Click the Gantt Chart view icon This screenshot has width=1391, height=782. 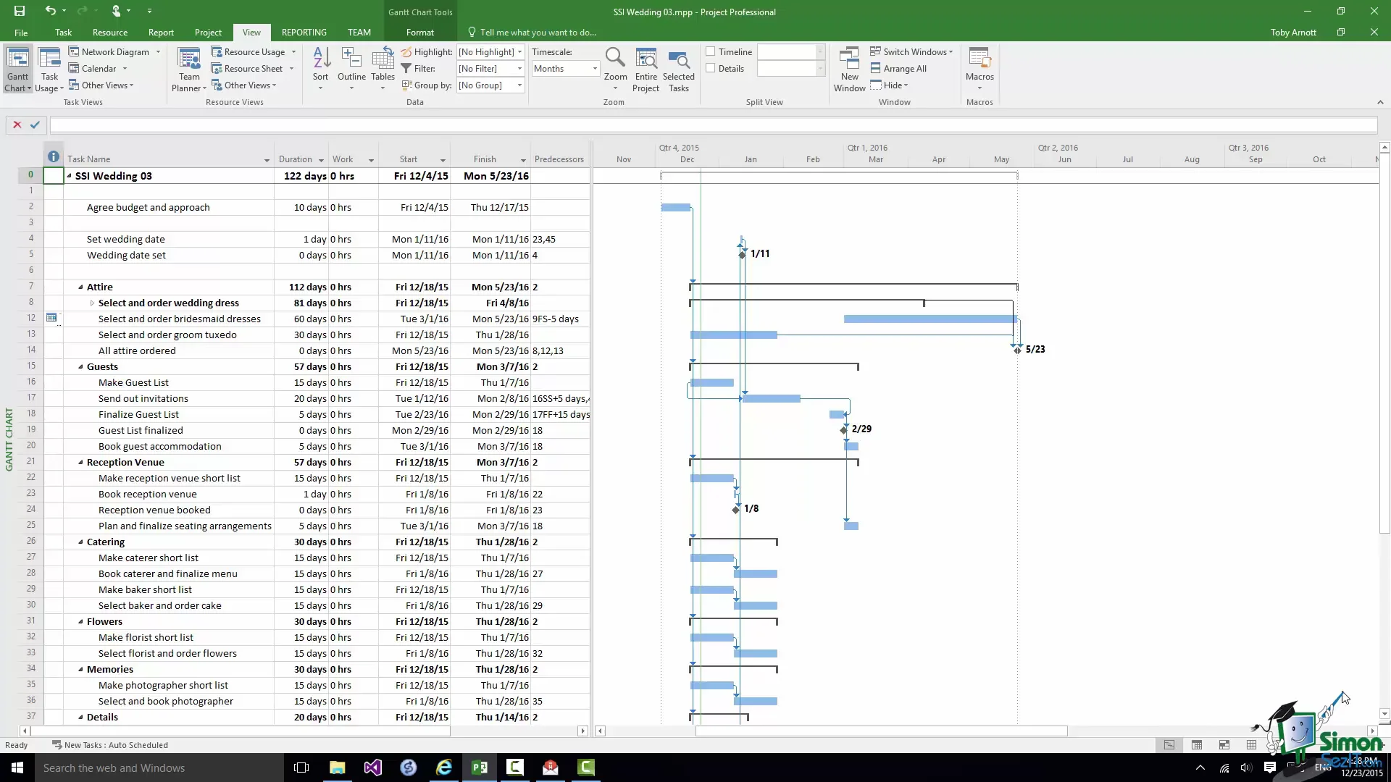17,59
